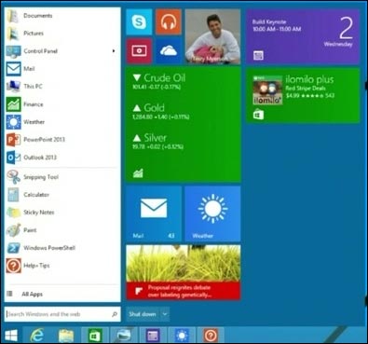Open the People tile with photo
368x344 pixels.
click(x=212, y=36)
